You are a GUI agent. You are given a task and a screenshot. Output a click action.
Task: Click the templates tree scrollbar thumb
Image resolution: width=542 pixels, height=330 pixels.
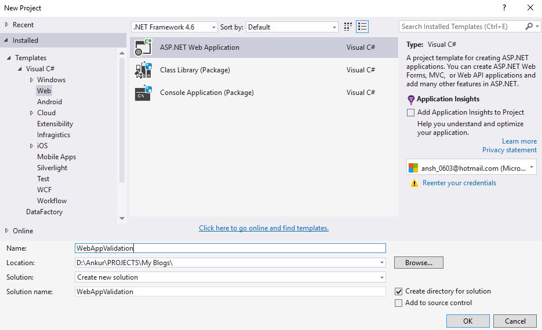coord(122,120)
